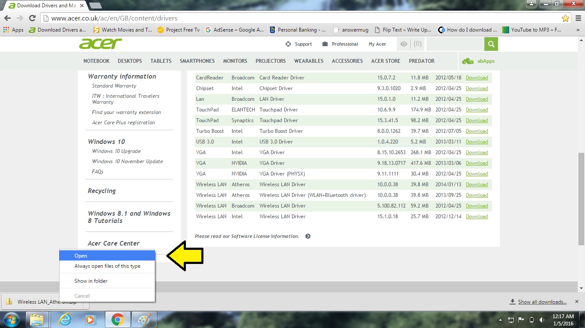Download the NVIDIA VGA Driver (PHYSX)
Image resolution: width=585 pixels, height=328 pixels.
tap(477, 174)
